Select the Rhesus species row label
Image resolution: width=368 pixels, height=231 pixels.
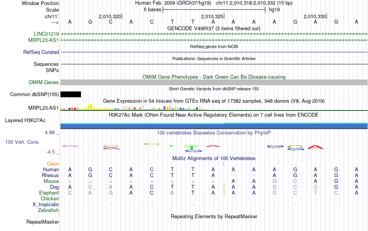click(x=50, y=175)
